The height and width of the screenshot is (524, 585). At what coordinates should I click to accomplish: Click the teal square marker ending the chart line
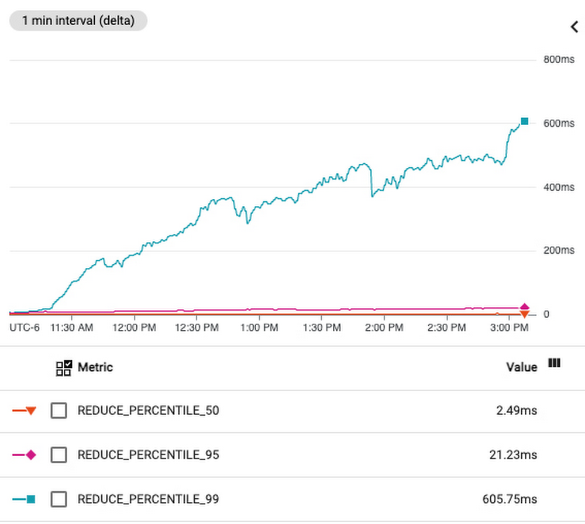point(525,121)
